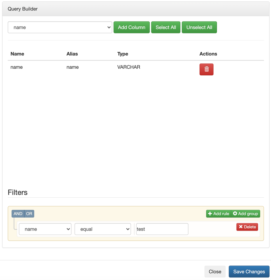Click the Add Column button

[x=131, y=27]
